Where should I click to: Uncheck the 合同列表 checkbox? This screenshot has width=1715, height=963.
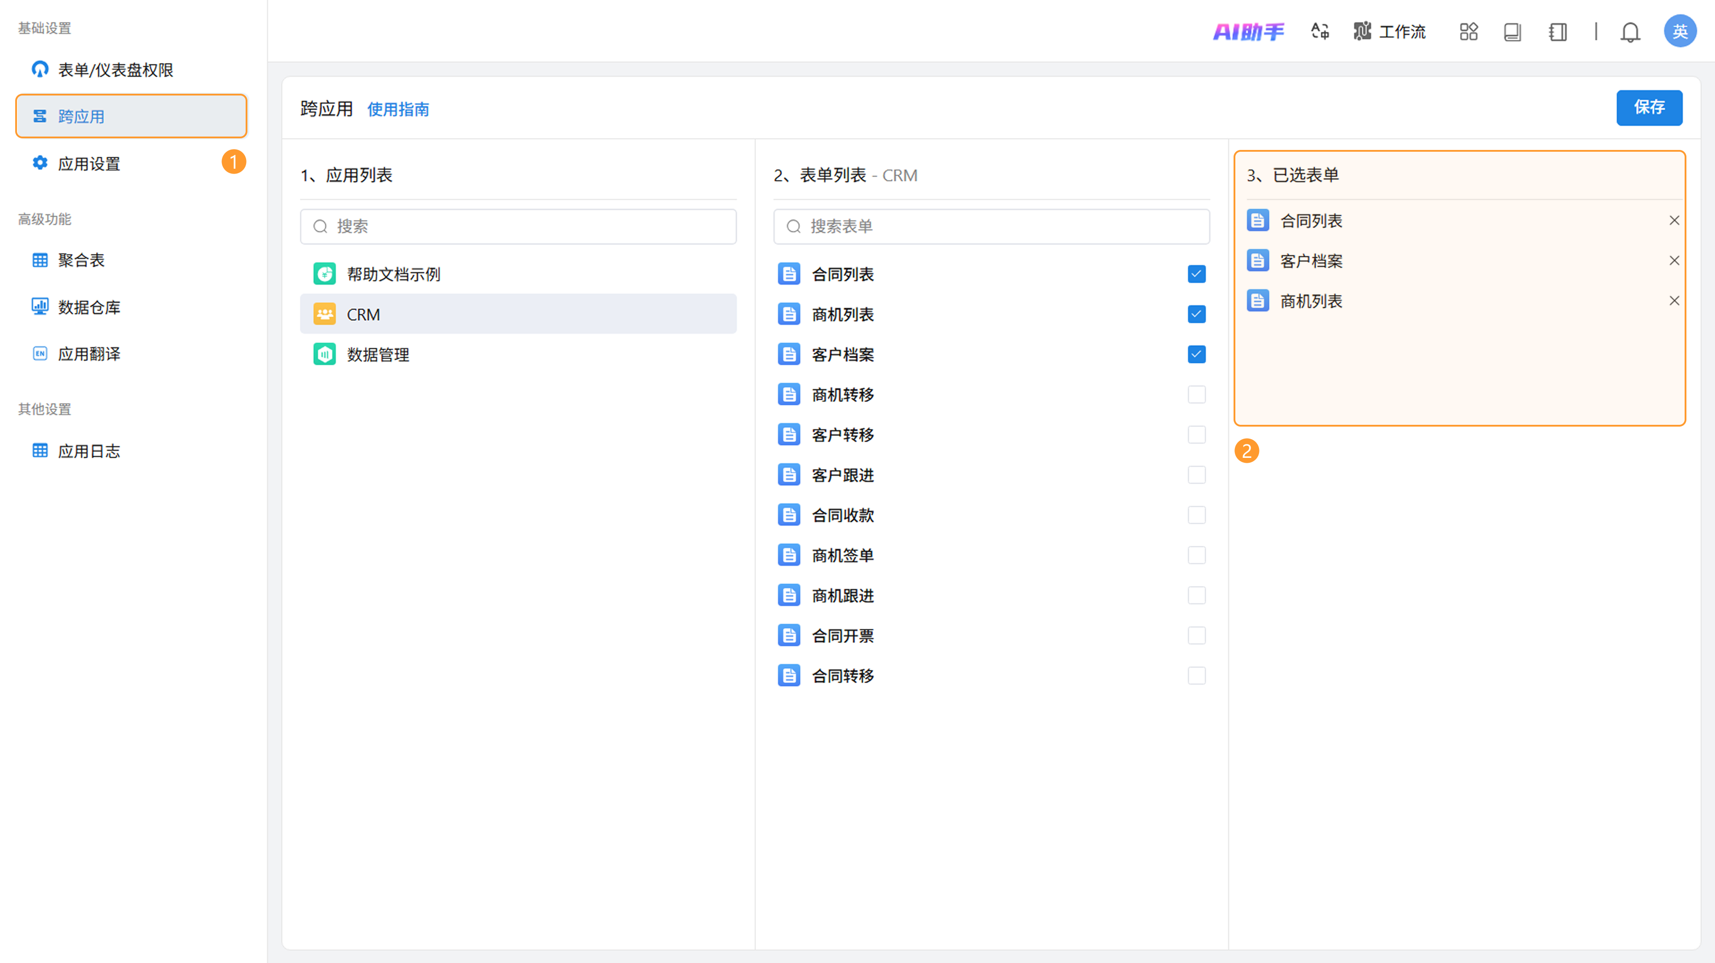tap(1196, 274)
